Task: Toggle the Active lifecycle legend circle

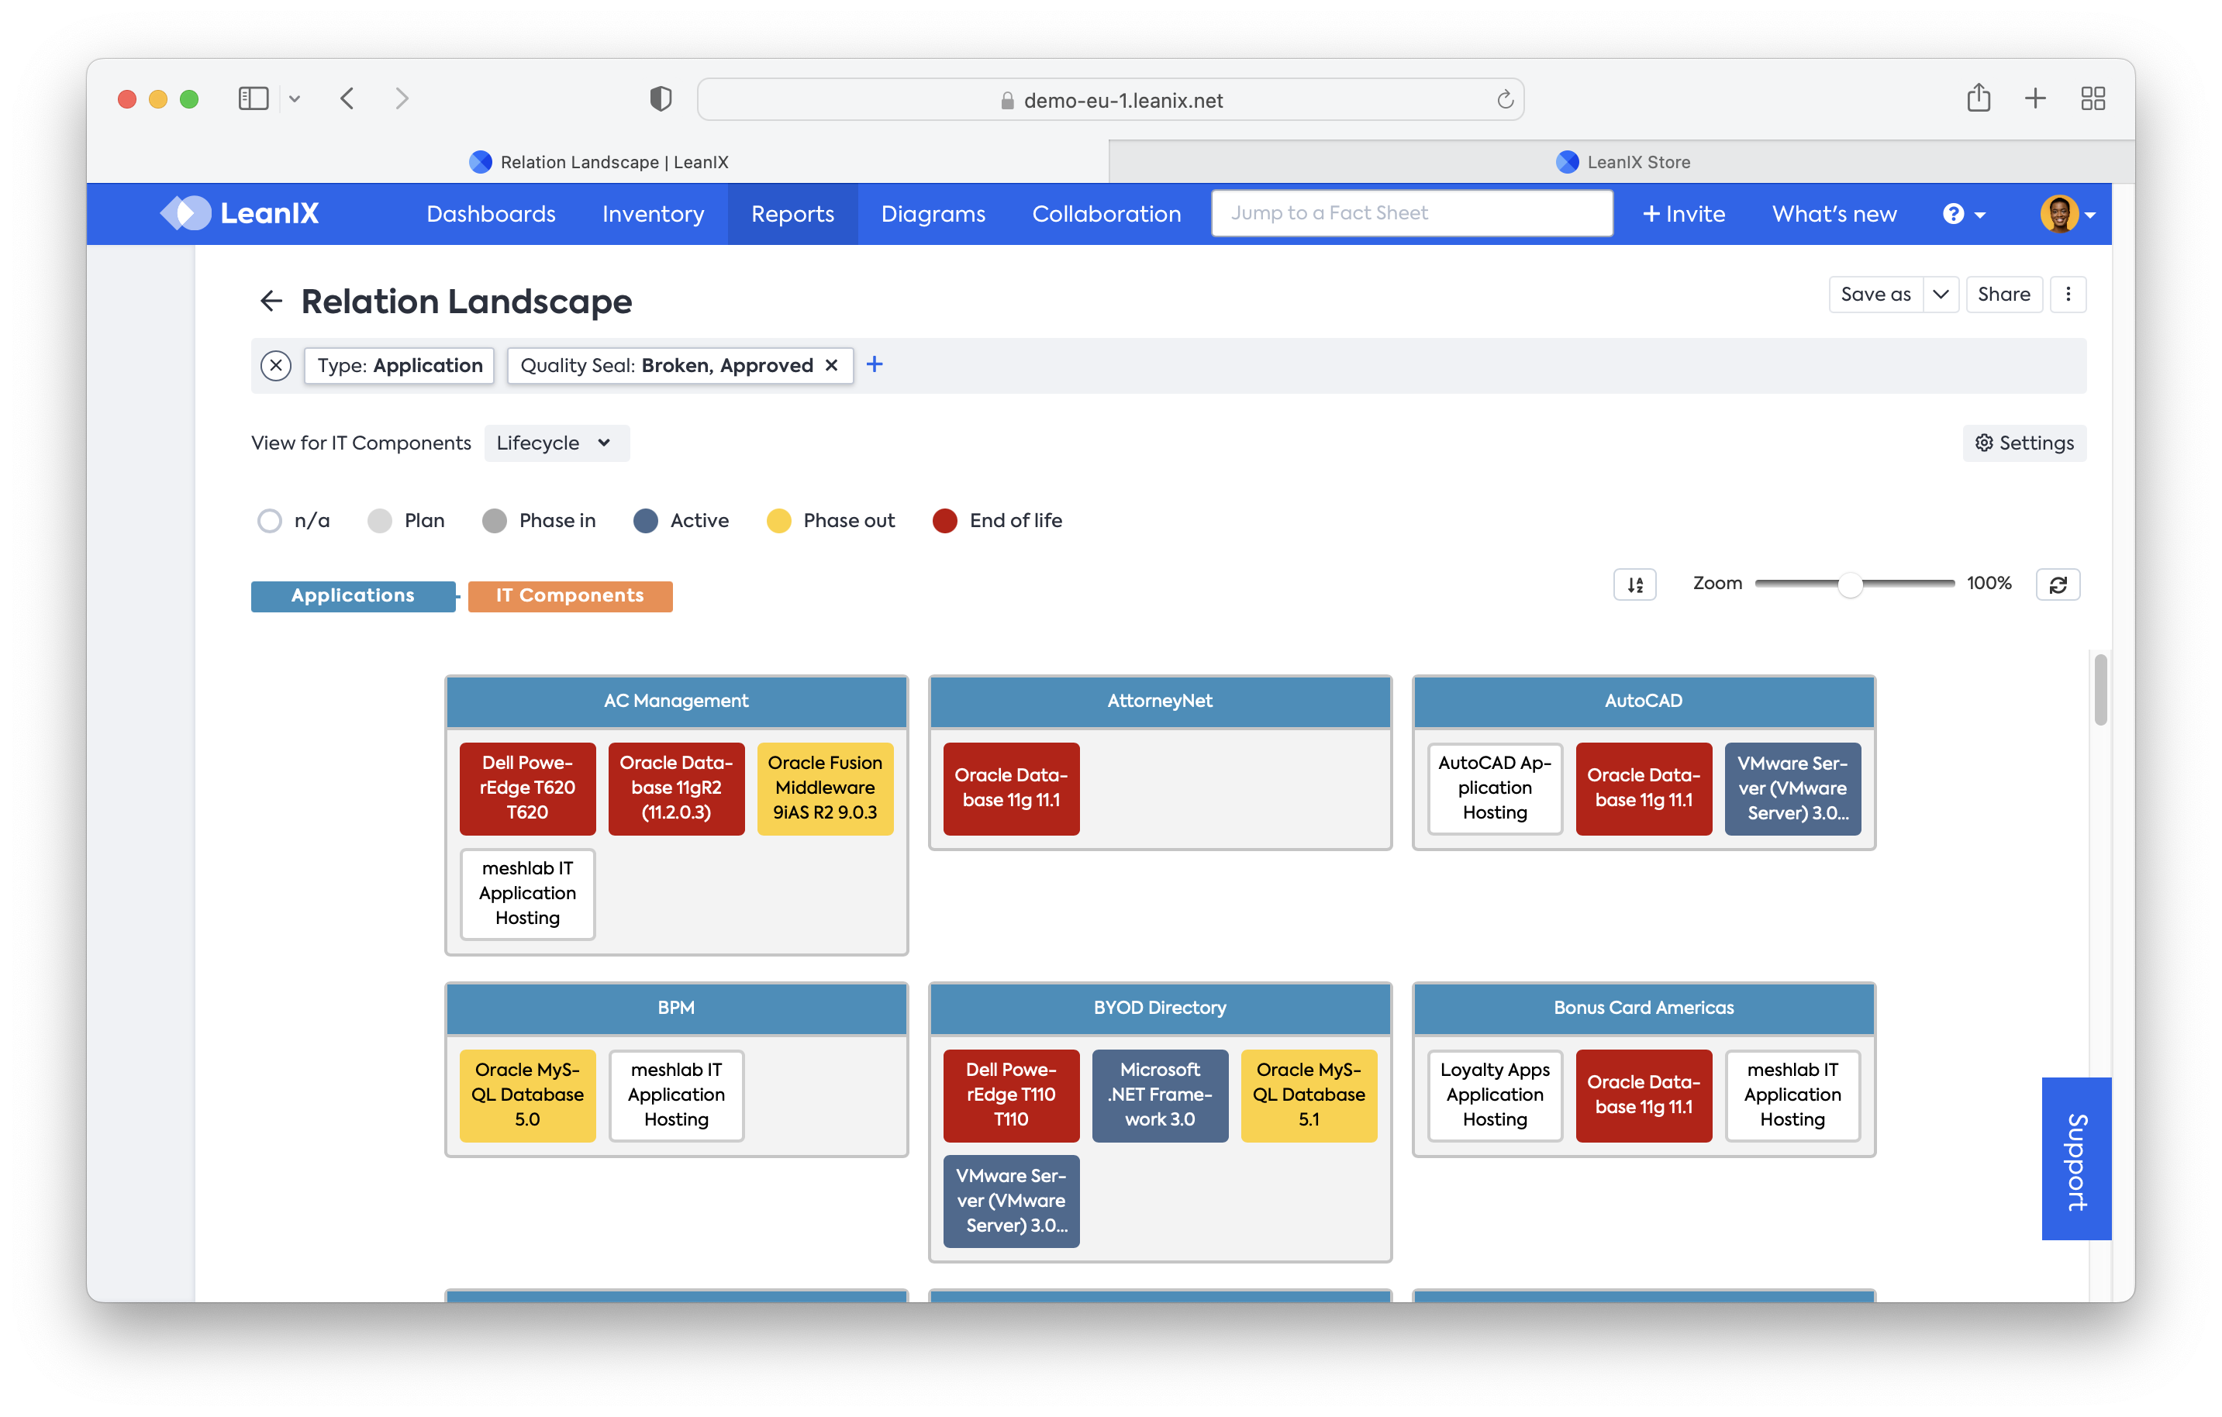Action: (646, 520)
